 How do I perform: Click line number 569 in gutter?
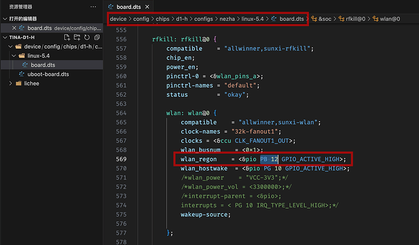(x=121, y=159)
